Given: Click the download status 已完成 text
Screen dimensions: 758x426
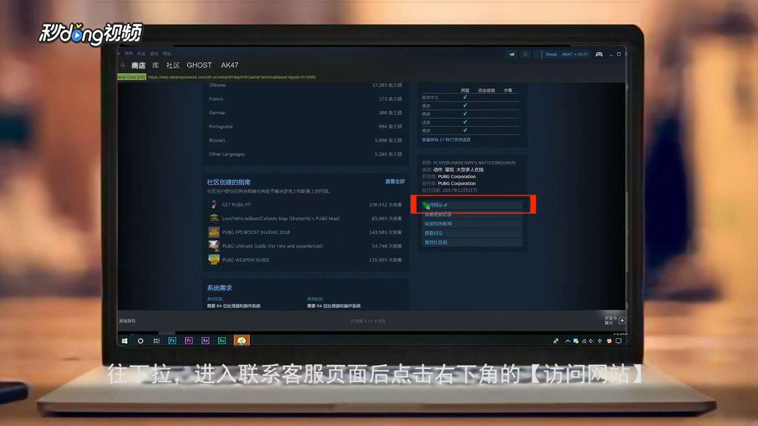Looking at the screenshot, I should tap(368, 321).
